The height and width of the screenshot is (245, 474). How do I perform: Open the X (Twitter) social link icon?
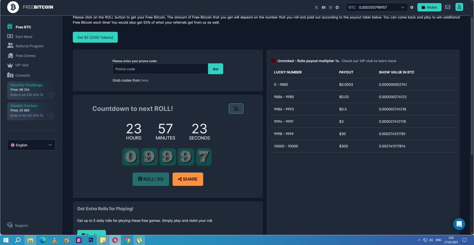[x=316, y=7]
